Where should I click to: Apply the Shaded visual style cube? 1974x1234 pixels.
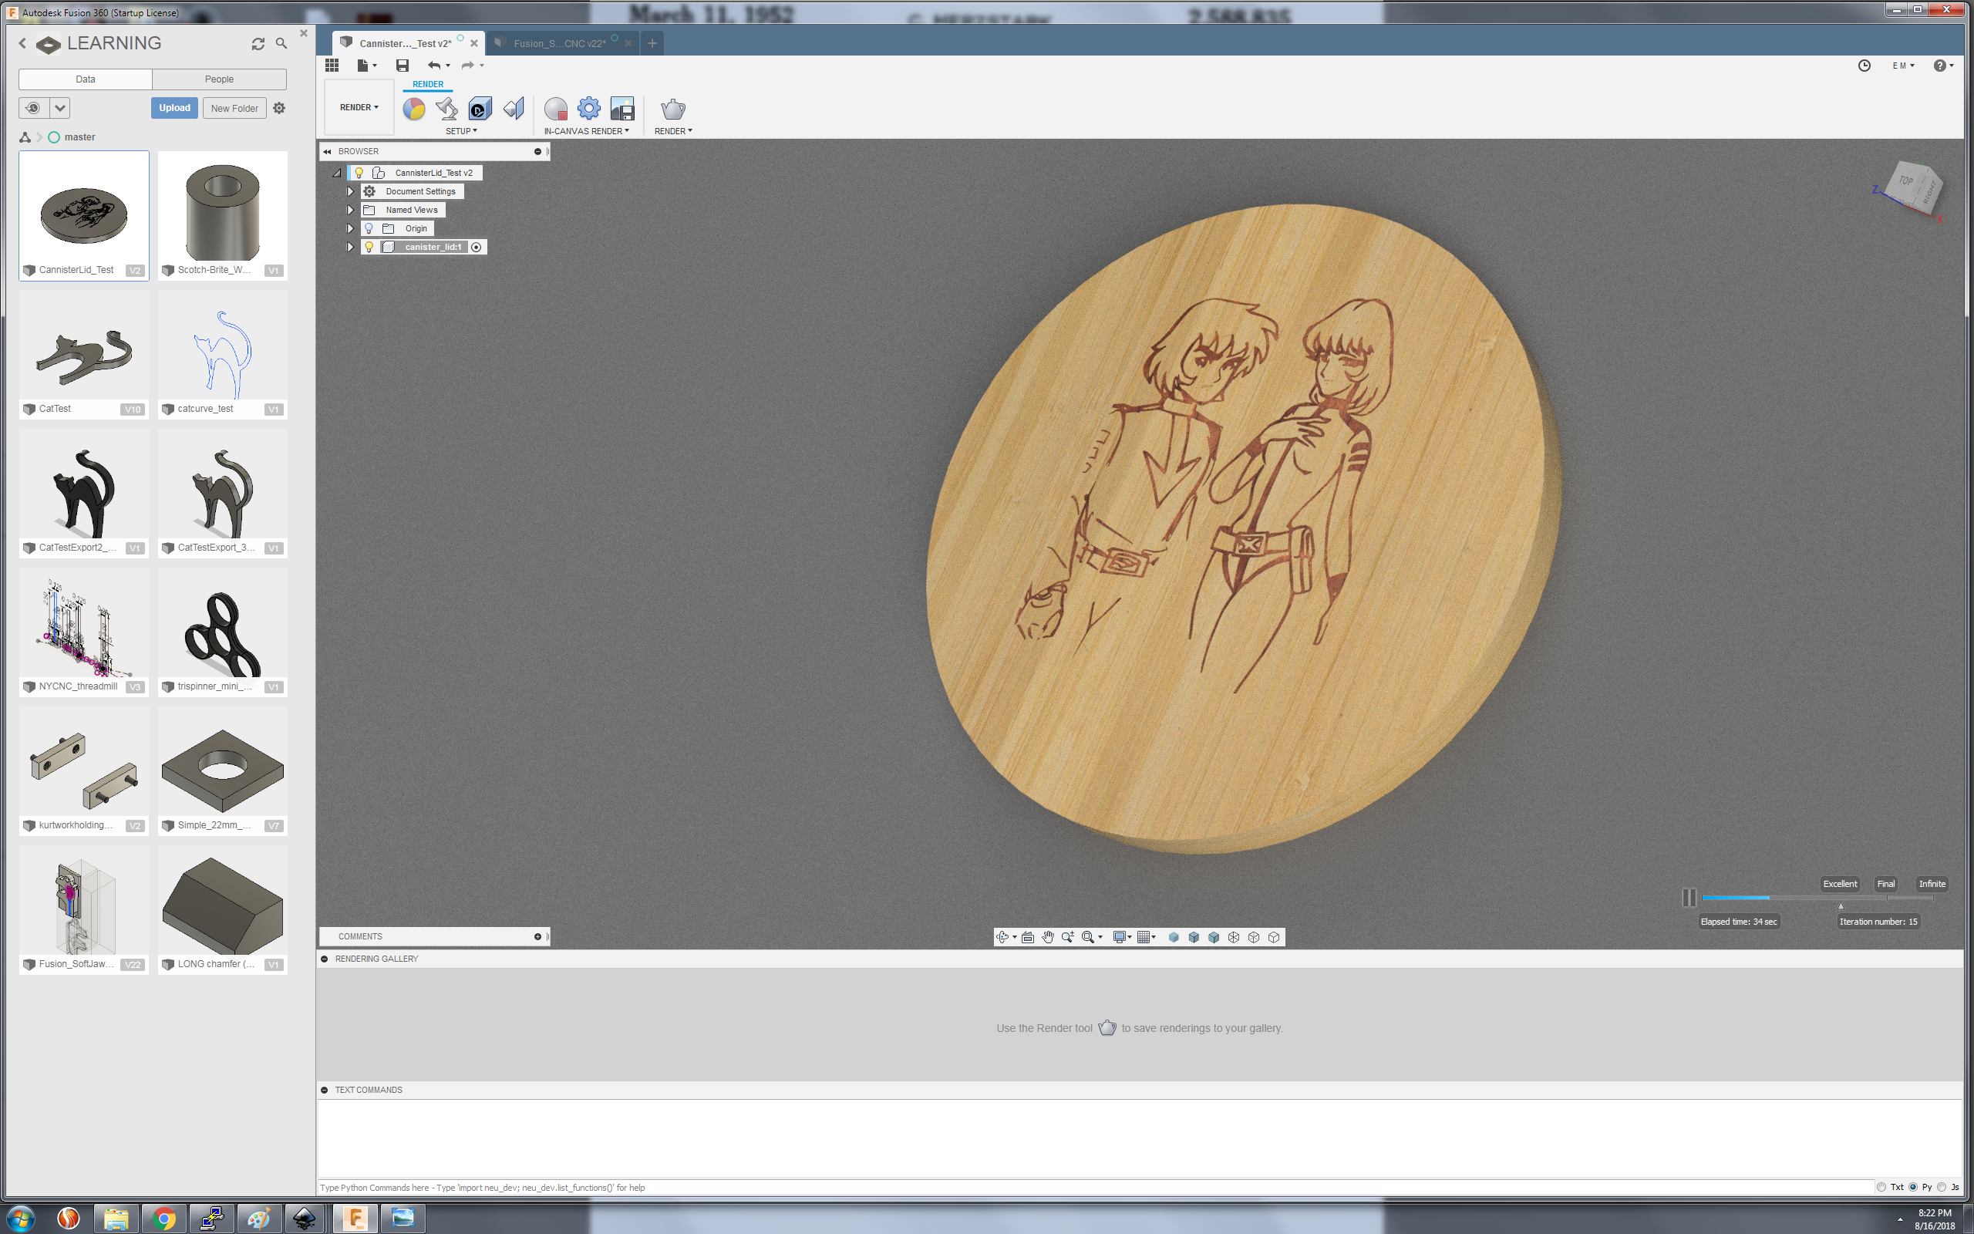point(1174,937)
